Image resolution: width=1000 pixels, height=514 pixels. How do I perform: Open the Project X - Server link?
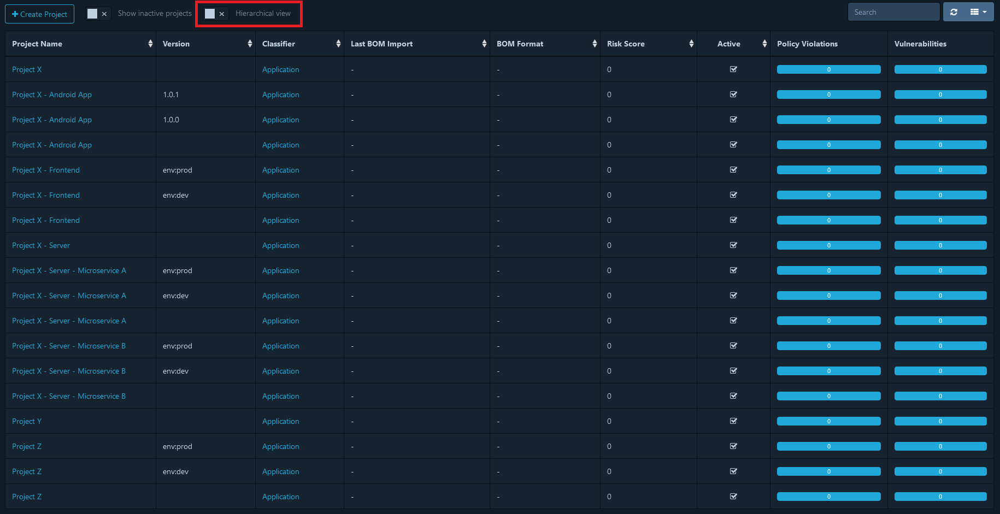(41, 245)
